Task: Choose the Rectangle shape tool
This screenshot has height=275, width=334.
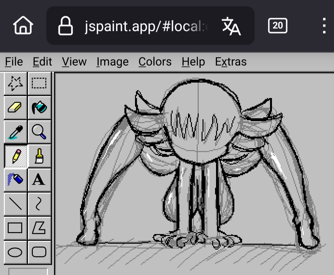Action: pyautogui.click(x=15, y=228)
